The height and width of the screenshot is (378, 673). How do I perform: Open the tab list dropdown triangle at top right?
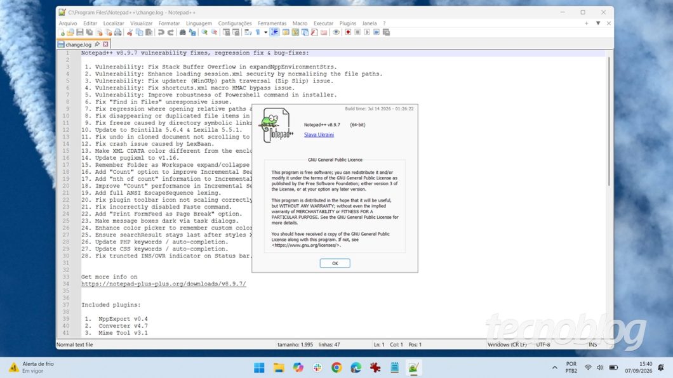pos(598,23)
